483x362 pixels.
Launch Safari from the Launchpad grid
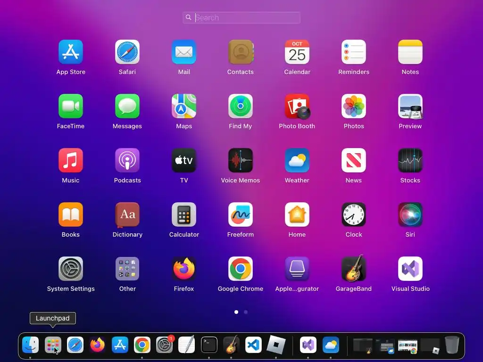[127, 52]
